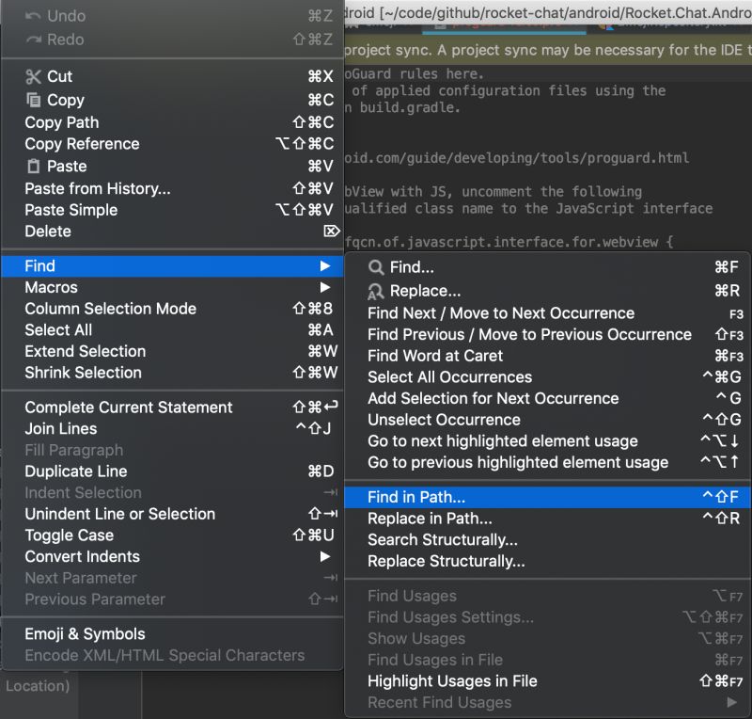Click the magnifier icon next to Find...
Image resolution: width=752 pixels, height=719 pixels.
[x=374, y=266]
